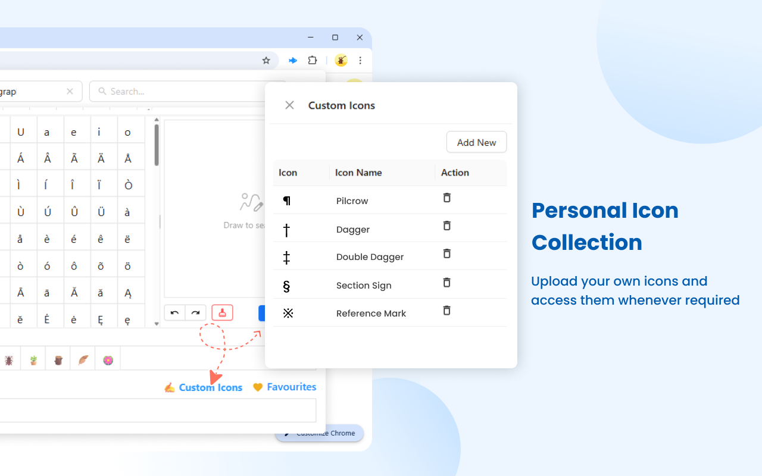Open the Chrome extensions puzzle icon
The height and width of the screenshot is (476, 762).
(x=313, y=60)
